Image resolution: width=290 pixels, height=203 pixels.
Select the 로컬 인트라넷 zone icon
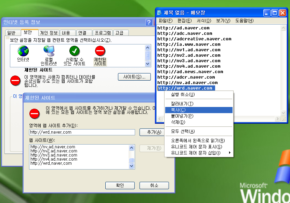[x=49, y=51]
